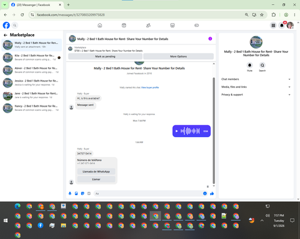Open Jessica conversation in the list

(32, 83)
